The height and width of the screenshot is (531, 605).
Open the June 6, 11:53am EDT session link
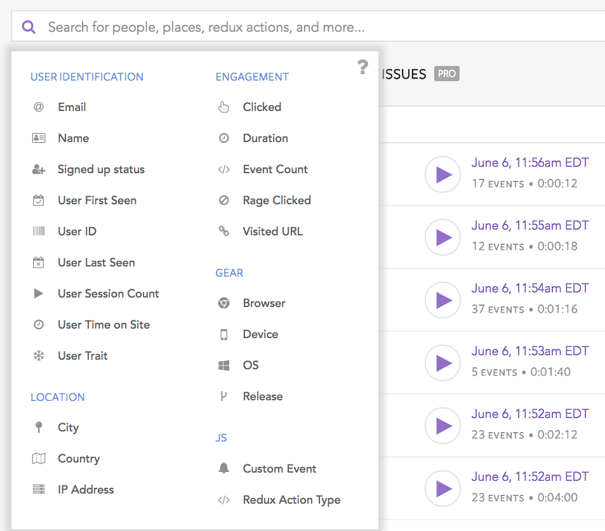click(530, 351)
